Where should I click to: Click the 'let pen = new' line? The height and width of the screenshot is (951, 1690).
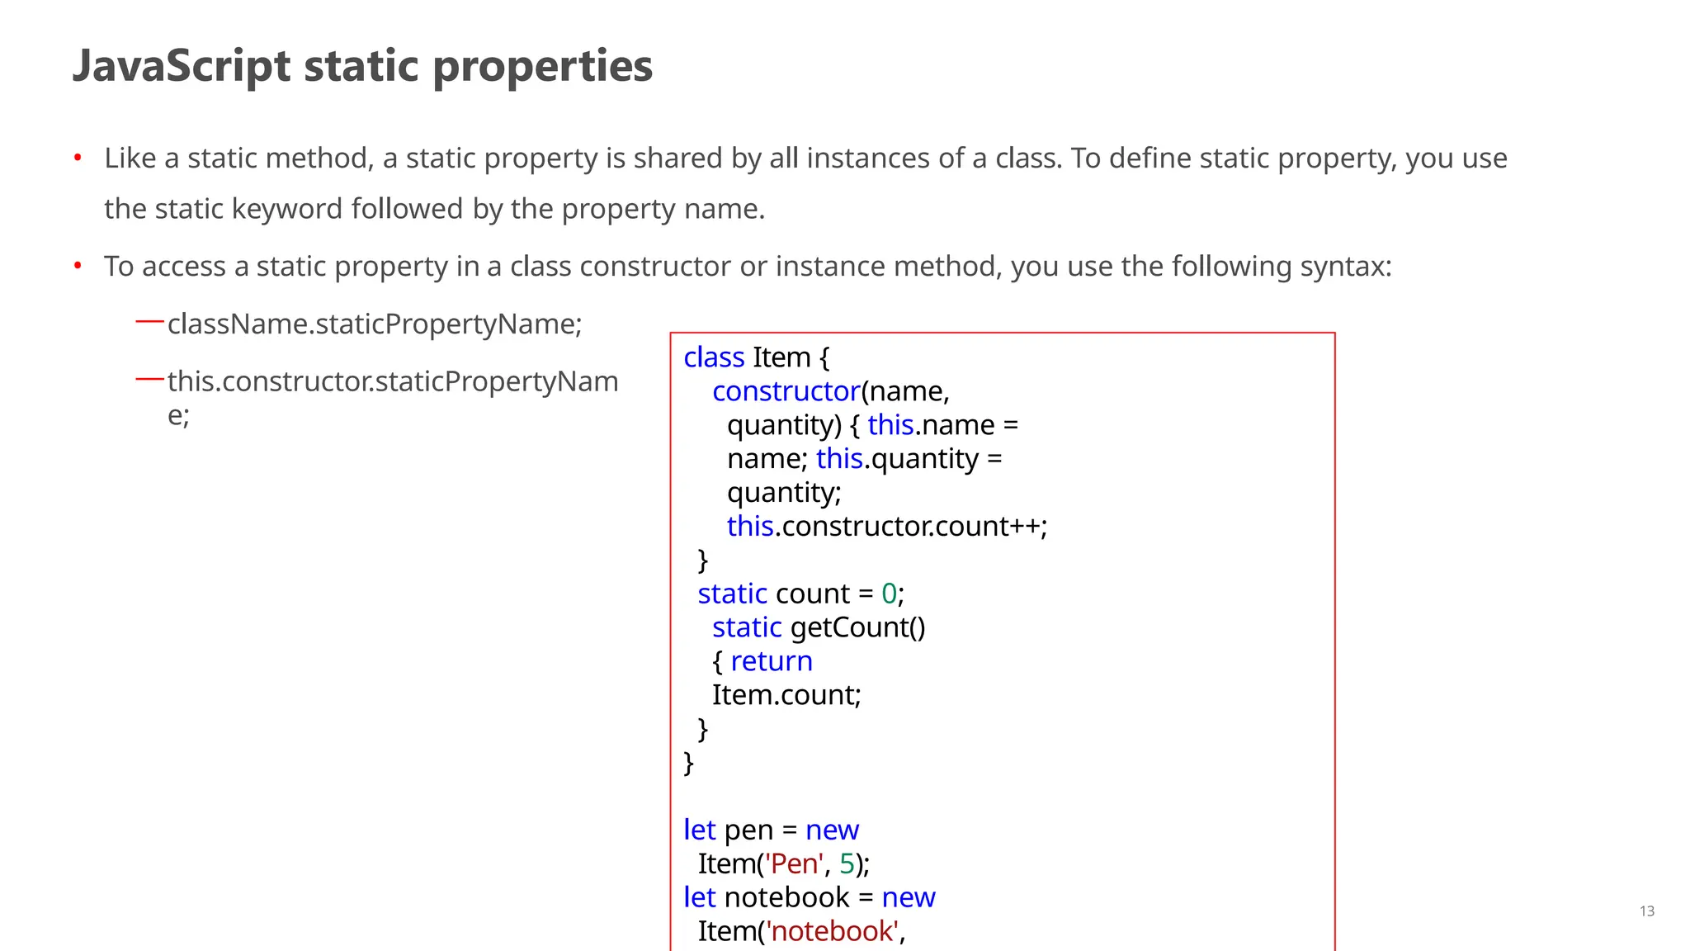pyautogui.click(x=771, y=830)
